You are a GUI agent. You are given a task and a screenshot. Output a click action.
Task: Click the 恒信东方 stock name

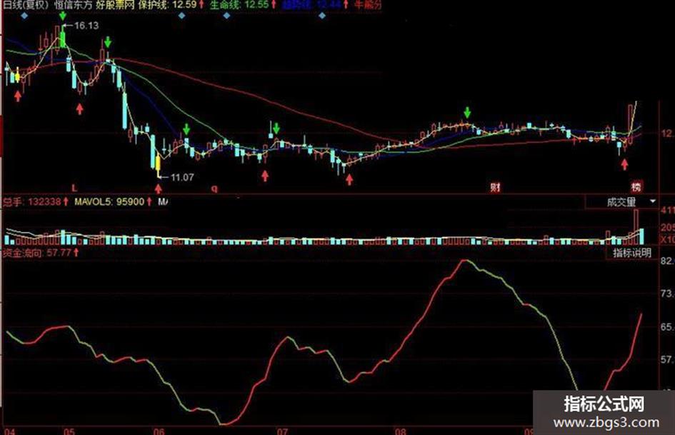(x=73, y=5)
